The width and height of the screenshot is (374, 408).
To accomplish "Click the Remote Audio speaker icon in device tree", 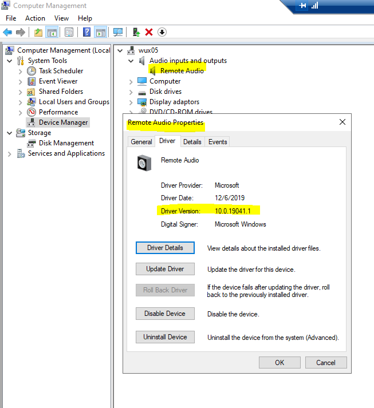I will pos(153,71).
